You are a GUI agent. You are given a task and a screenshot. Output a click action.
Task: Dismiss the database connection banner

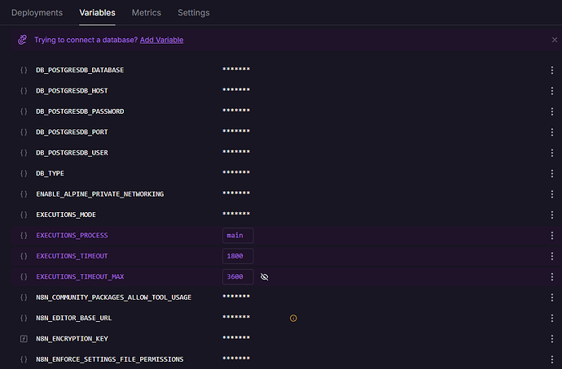(x=554, y=40)
